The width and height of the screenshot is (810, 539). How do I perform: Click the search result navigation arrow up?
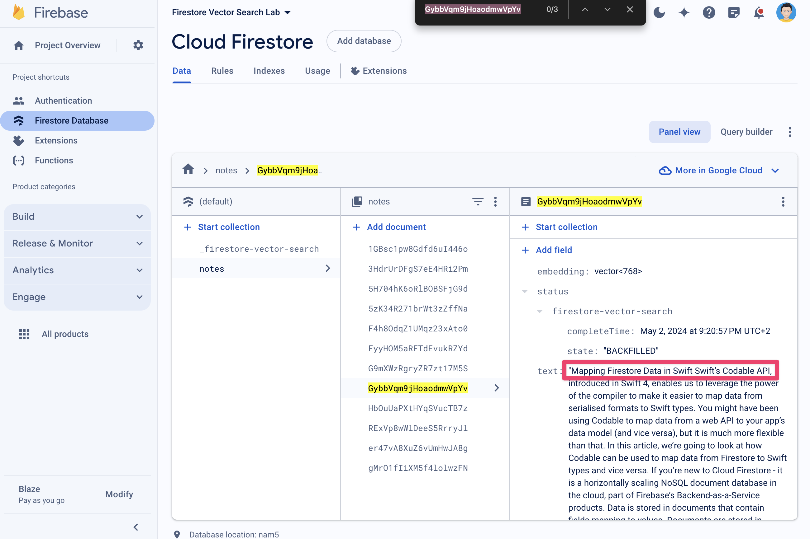coord(584,8)
